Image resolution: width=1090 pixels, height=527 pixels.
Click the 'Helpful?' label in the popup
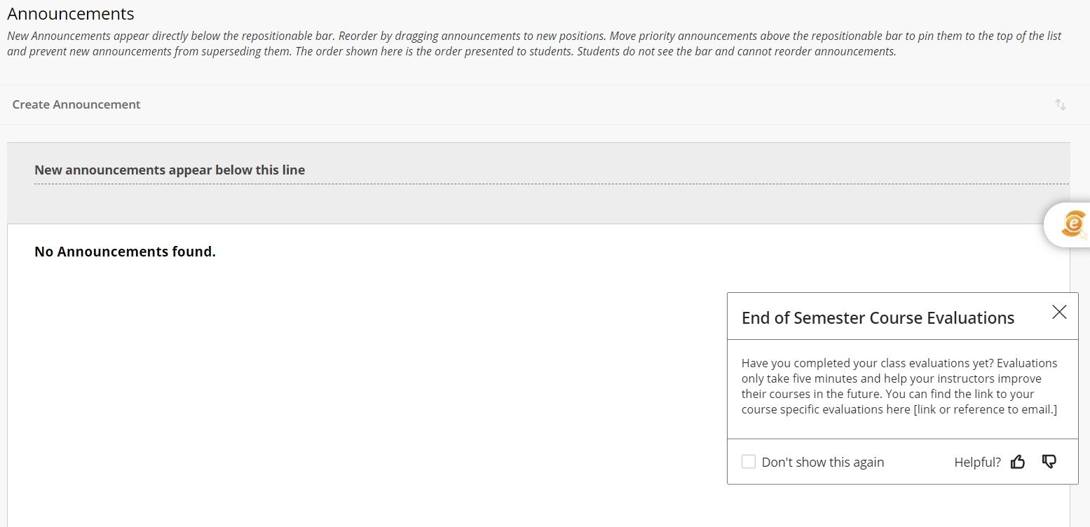pyautogui.click(x=977, y=463)
